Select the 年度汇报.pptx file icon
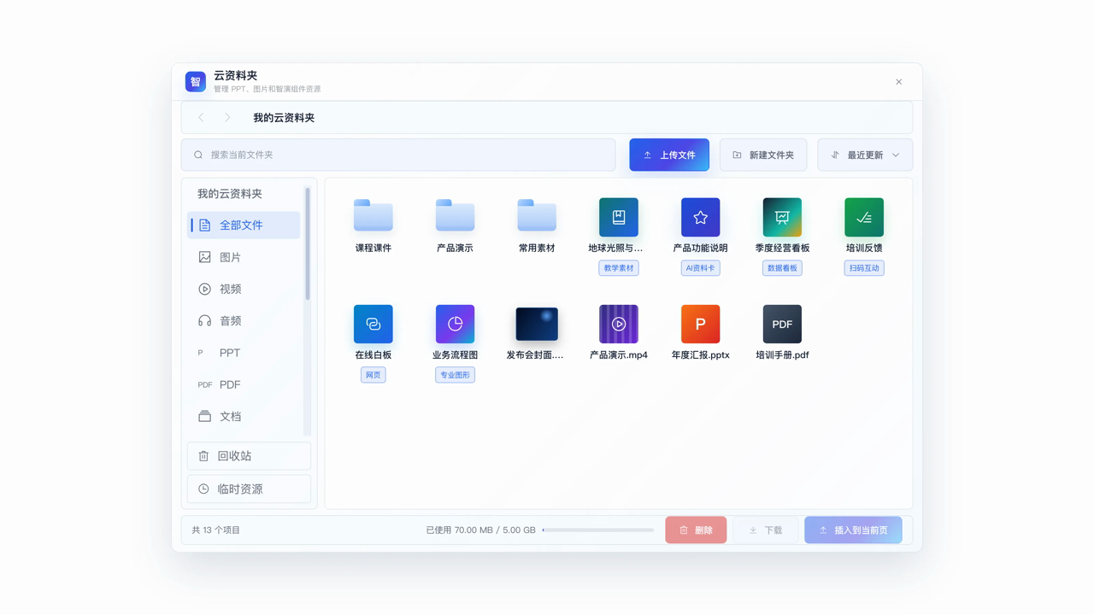 click(700, 324)
